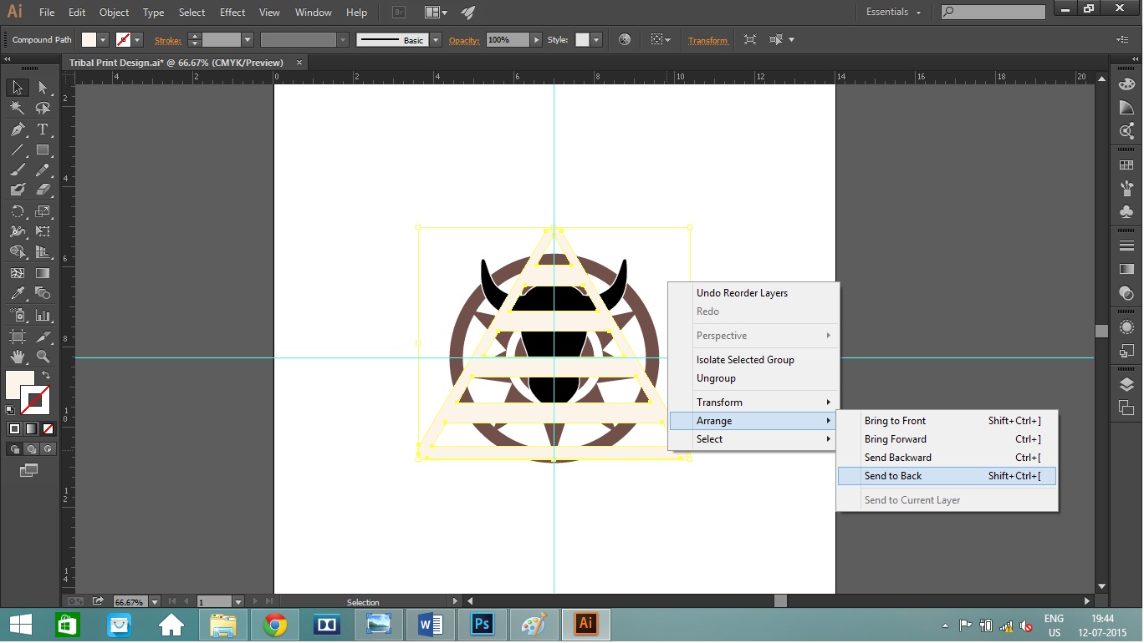Click the fill color box in toolbox

click(x=19, y=385)
